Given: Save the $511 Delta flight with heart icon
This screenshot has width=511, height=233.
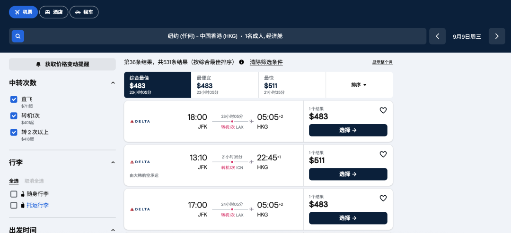Looking at the screenshot, I should (x=383, y=154).
